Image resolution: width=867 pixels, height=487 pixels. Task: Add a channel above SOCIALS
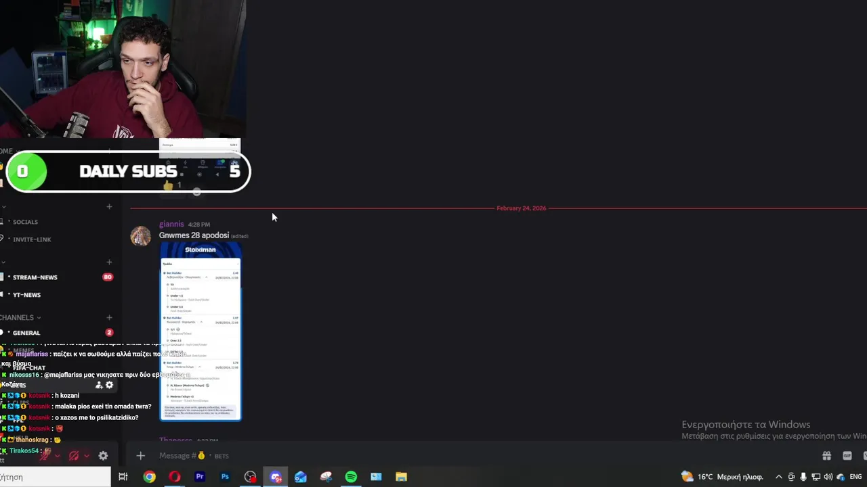[x=109, y=206]
